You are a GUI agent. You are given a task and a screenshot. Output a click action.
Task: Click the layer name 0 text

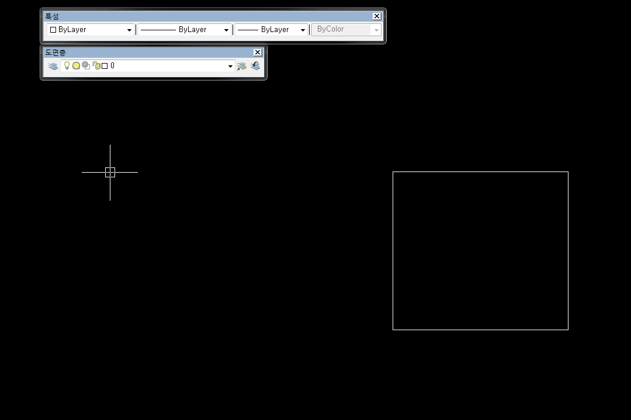(x=112, y=66)
